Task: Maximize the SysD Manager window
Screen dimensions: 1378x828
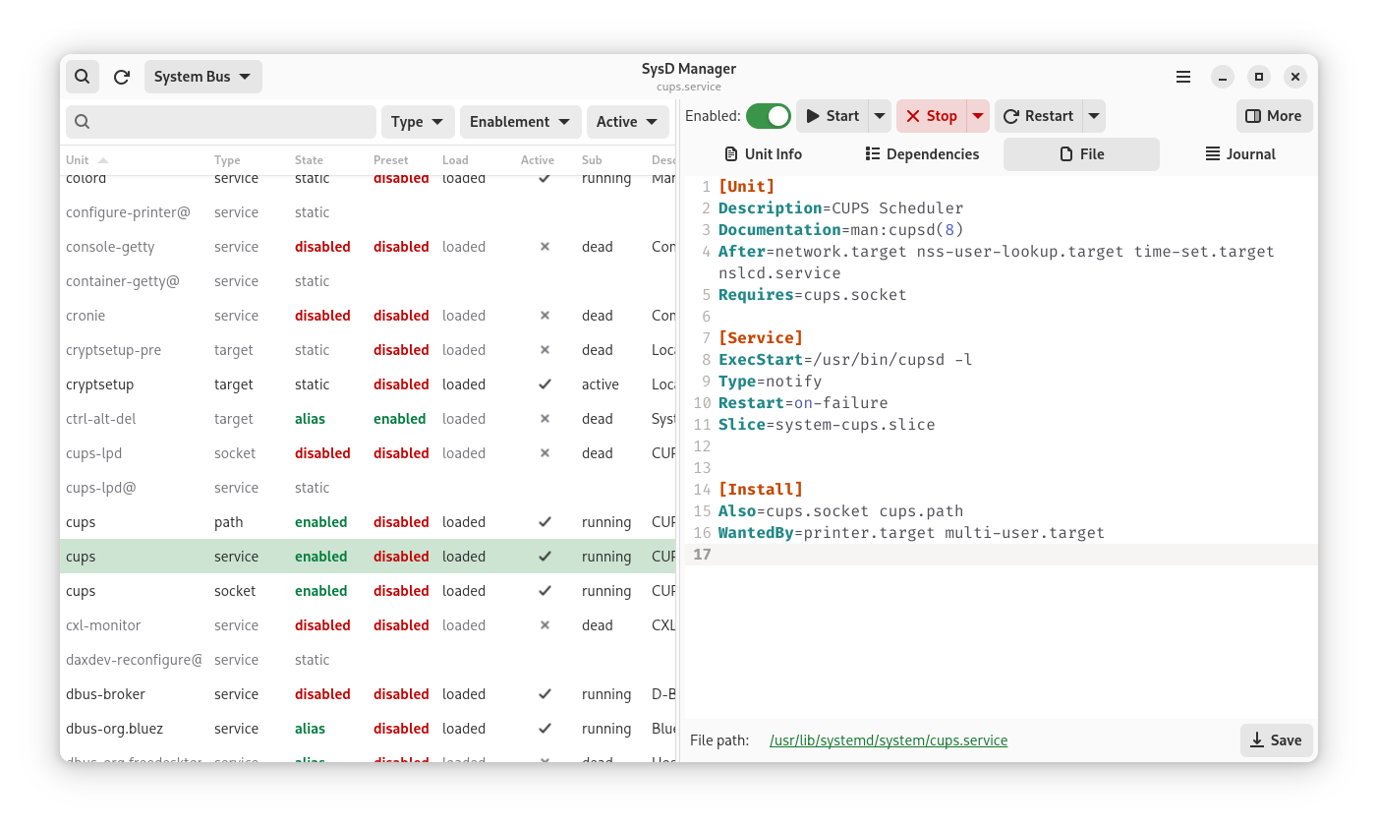Action: [1259, 77]
